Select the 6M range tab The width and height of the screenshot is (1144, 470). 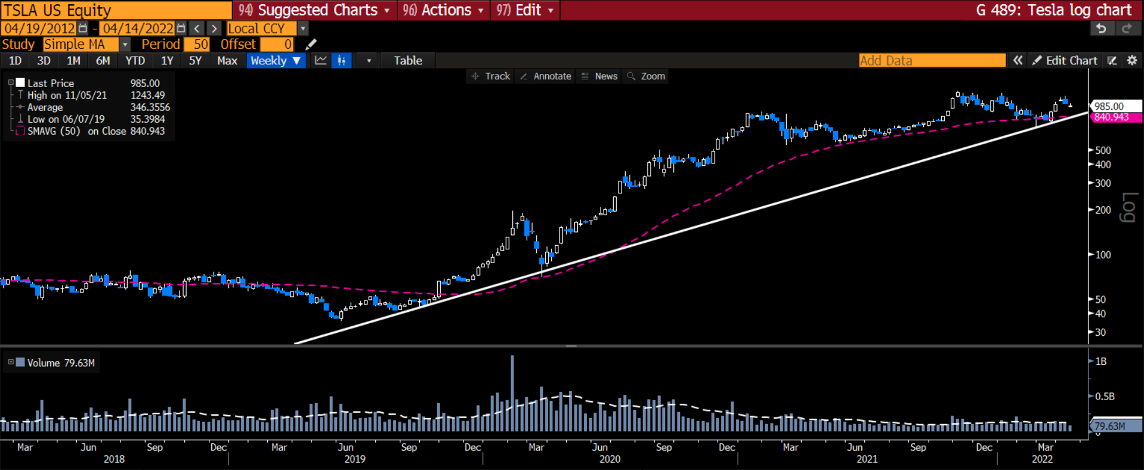coord(103,60)
